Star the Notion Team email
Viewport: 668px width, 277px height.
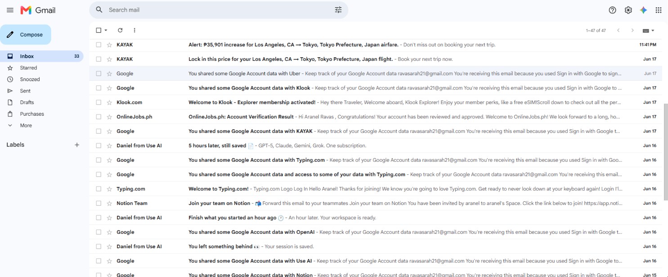pos(109,203)
